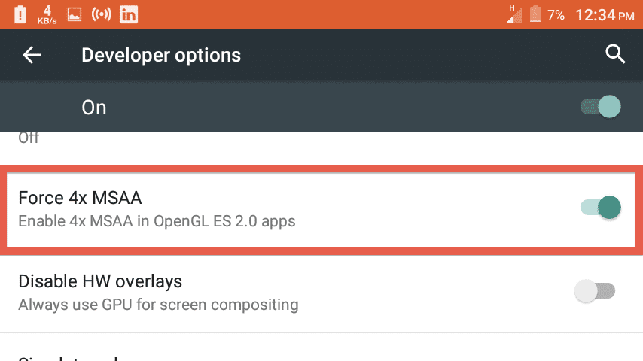Tap the LinkedIn notification icon
The image size is (643, 361).
[x=128, y=15]
